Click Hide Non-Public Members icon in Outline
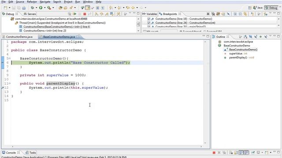This screenshot has height=158, width=282. [x=260, y=37]
